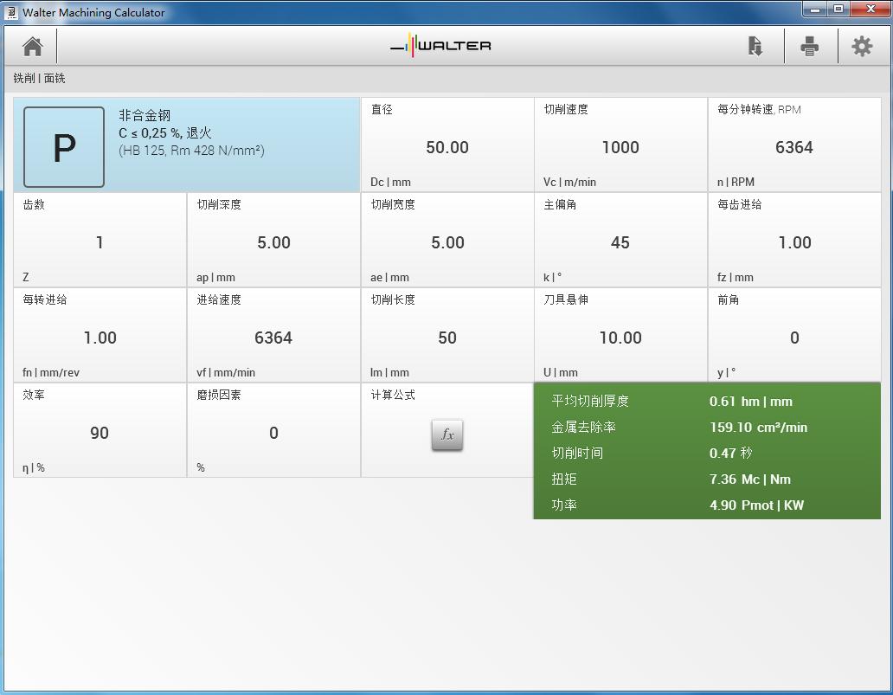This screenshot has width=893, height=695.
Task: Open the settings gear icon
Action: point(862,46)
